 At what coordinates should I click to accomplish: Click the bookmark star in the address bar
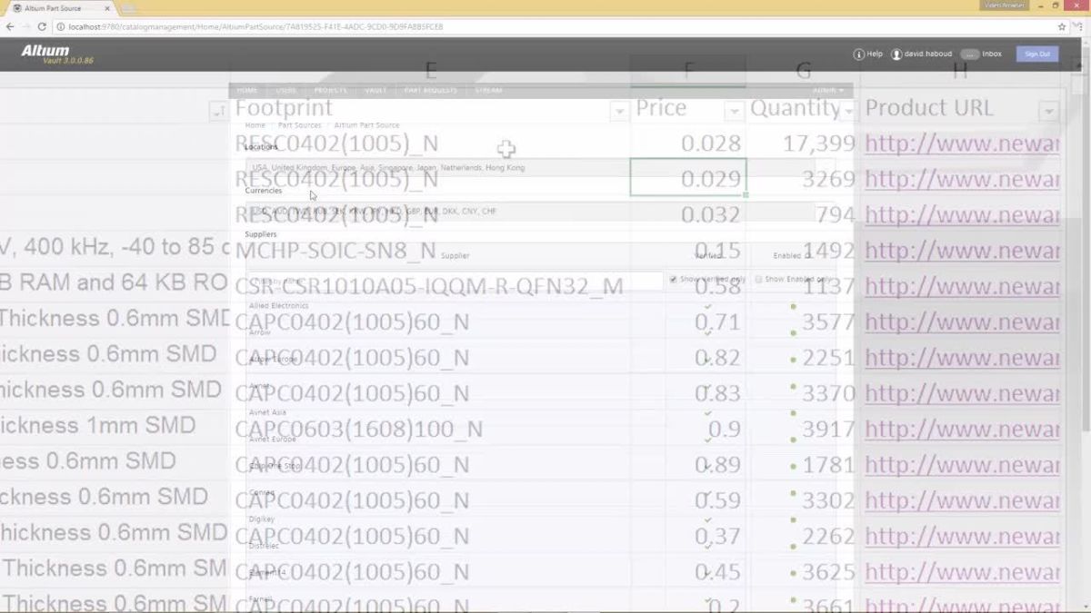[x=1060, y=26]
